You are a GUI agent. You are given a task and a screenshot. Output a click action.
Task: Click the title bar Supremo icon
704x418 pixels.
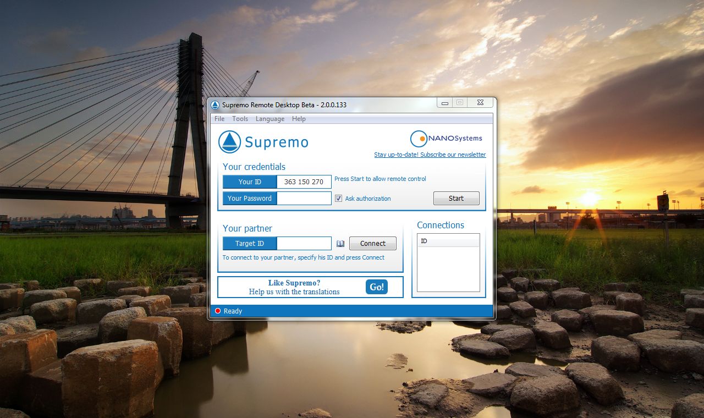coord(215,105)
